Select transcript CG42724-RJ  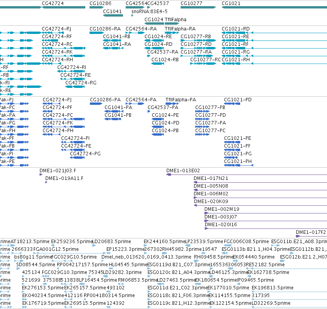(56, 29)
